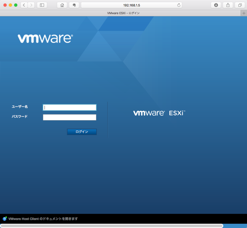Viewport: 247px width, 228px height.
Task: Go back using Safari back arrow
Action: click(x=24, y=5)
